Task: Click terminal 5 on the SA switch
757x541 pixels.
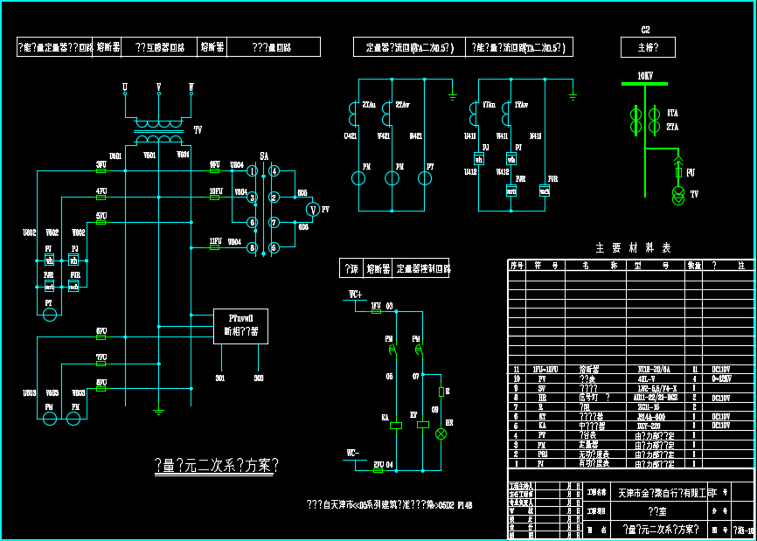Action: click(x=274, y=247)
